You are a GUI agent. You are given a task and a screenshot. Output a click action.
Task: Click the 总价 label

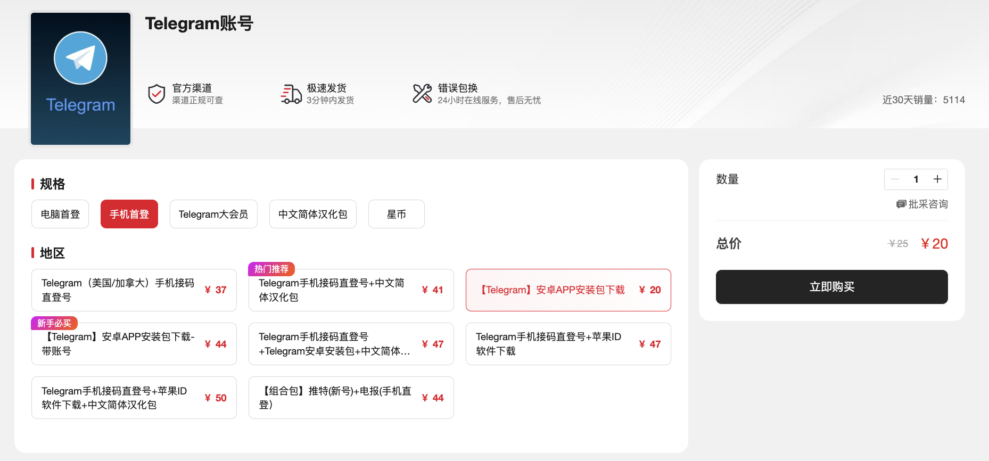click(x=729, y=244)
